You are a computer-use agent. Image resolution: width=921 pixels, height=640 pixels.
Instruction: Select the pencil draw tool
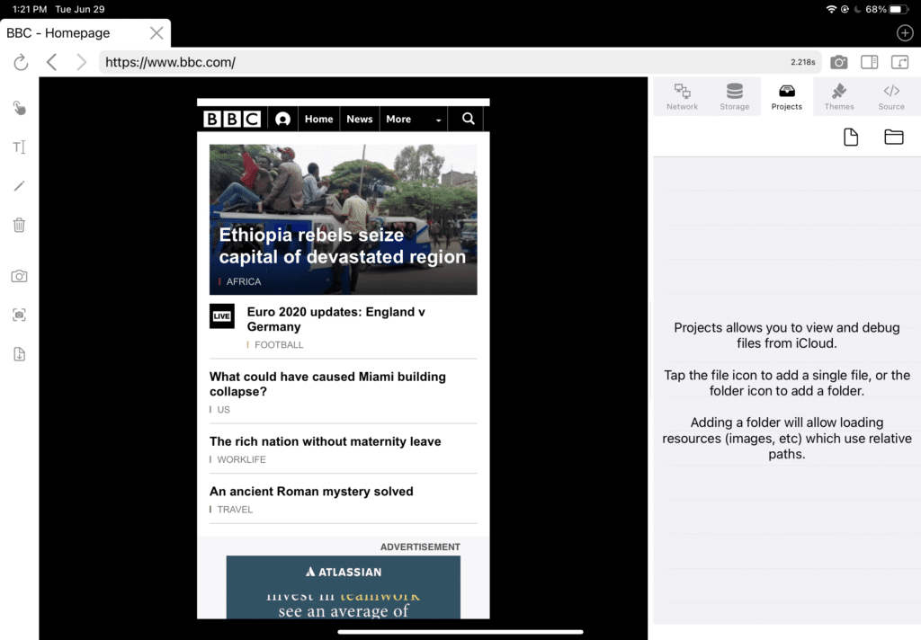(x=19, y=186)
